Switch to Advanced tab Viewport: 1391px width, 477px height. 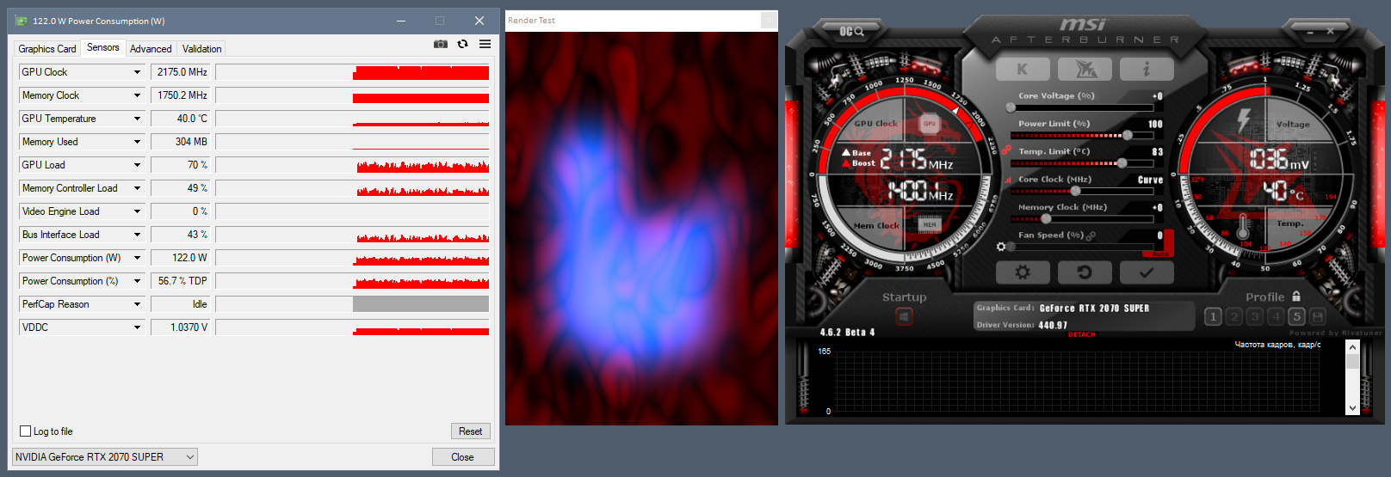coord(151,49)
